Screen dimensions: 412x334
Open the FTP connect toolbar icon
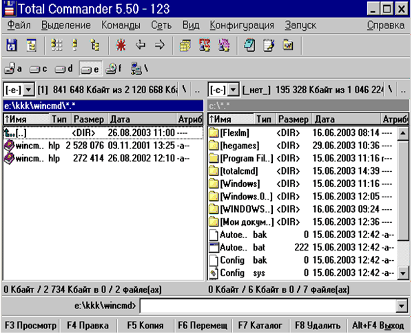coord(205,45)
